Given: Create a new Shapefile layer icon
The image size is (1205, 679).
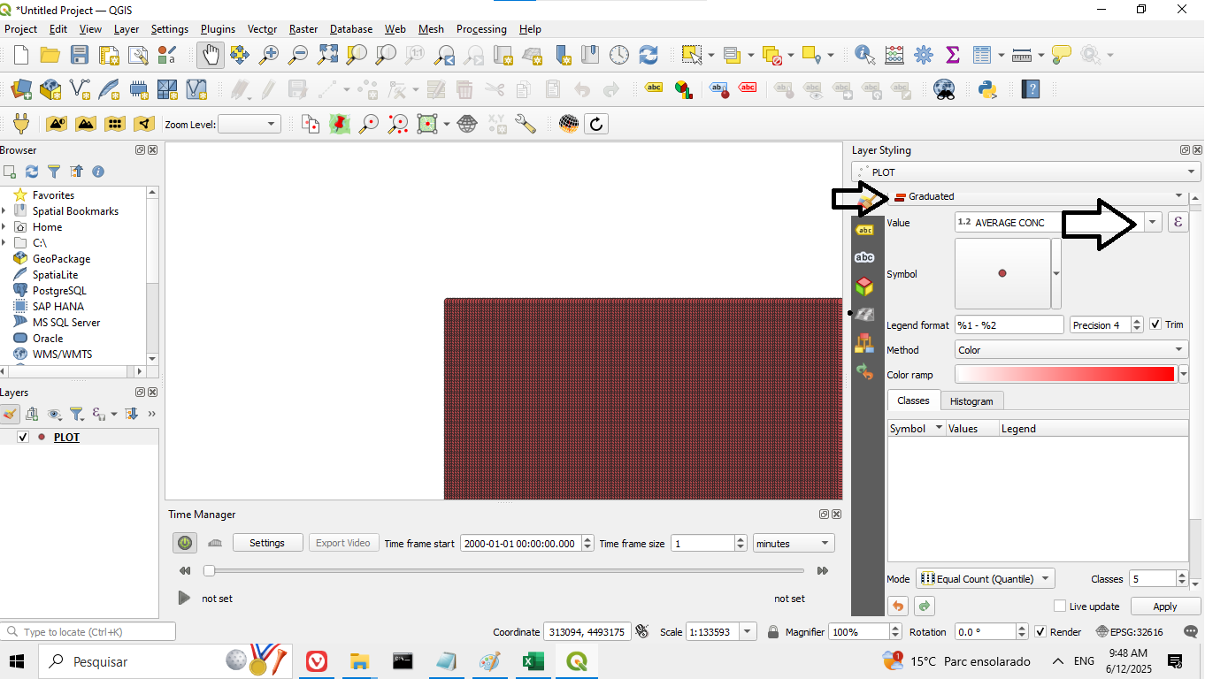Looking at the screenshot, I should point(80,89).
